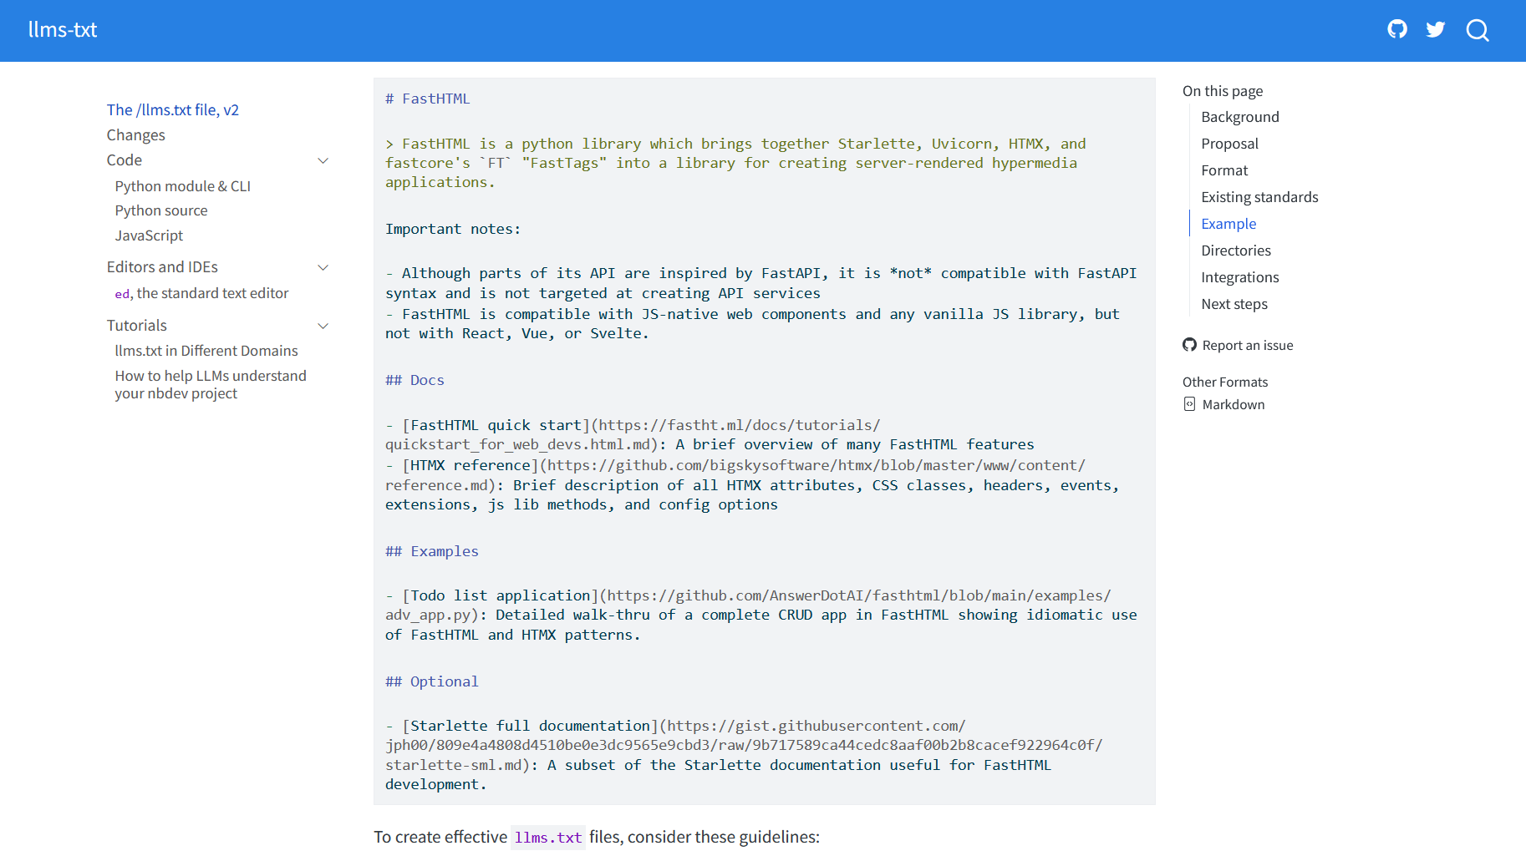Open the Code sidebar section
Image resolution: width=1526 pixels, height=856 pixels.
[125, 160]
